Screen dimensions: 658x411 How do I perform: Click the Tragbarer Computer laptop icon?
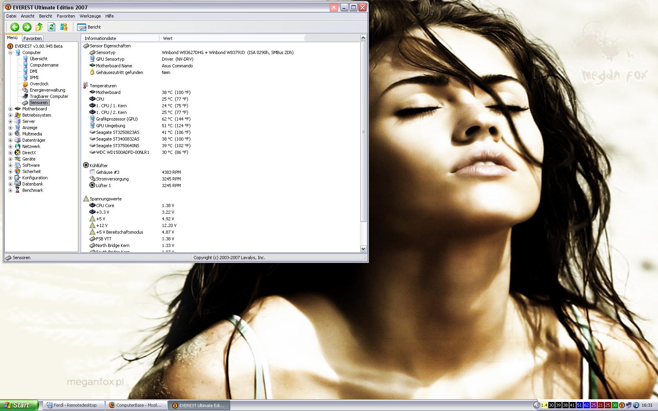point(25,96)
